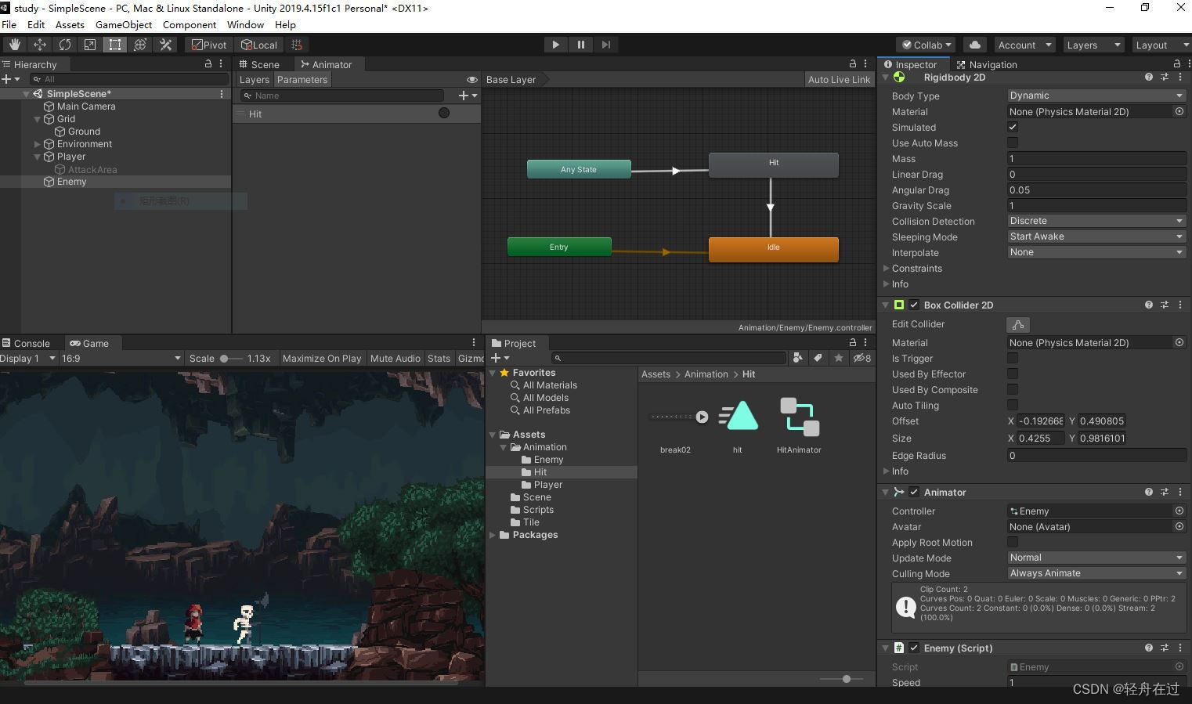1192x704 pixels.
Task: Open Rigidbody 2D help reference
Action: point(1148,77)
